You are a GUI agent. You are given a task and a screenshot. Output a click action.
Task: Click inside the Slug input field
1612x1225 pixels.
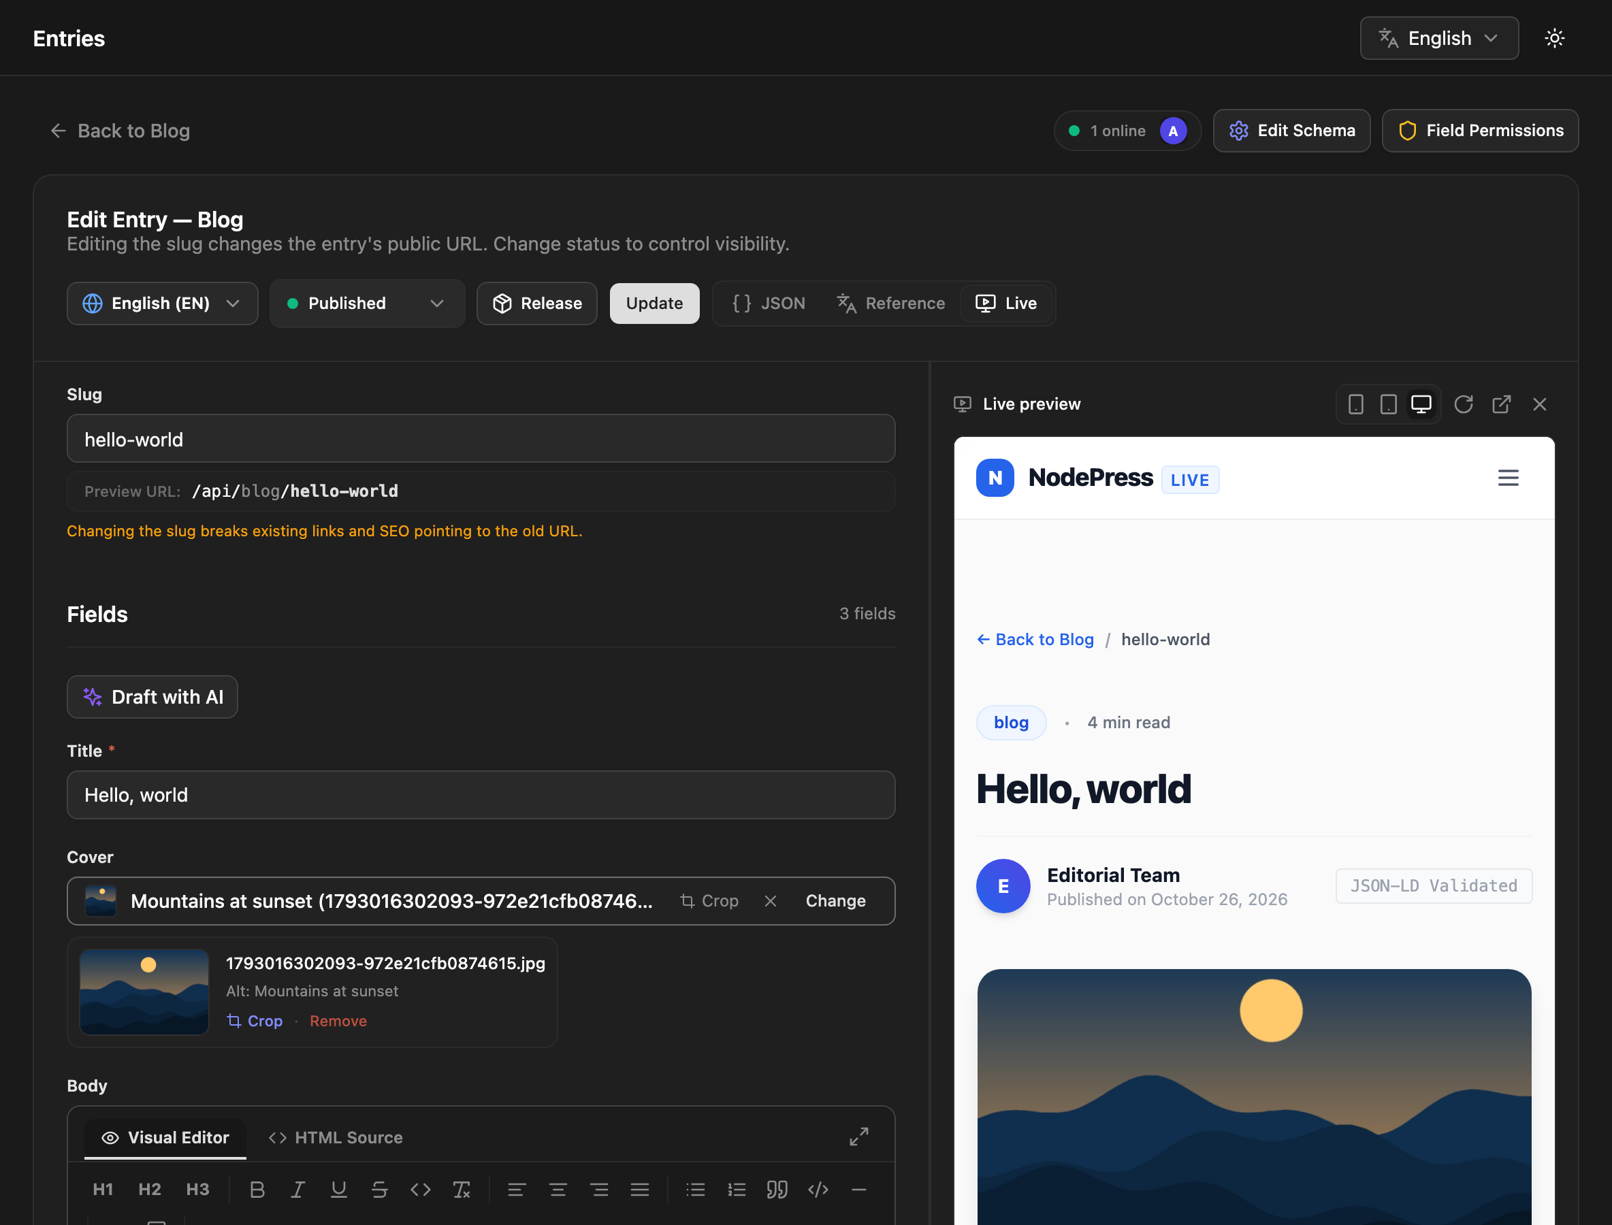(x=481, y=438)
